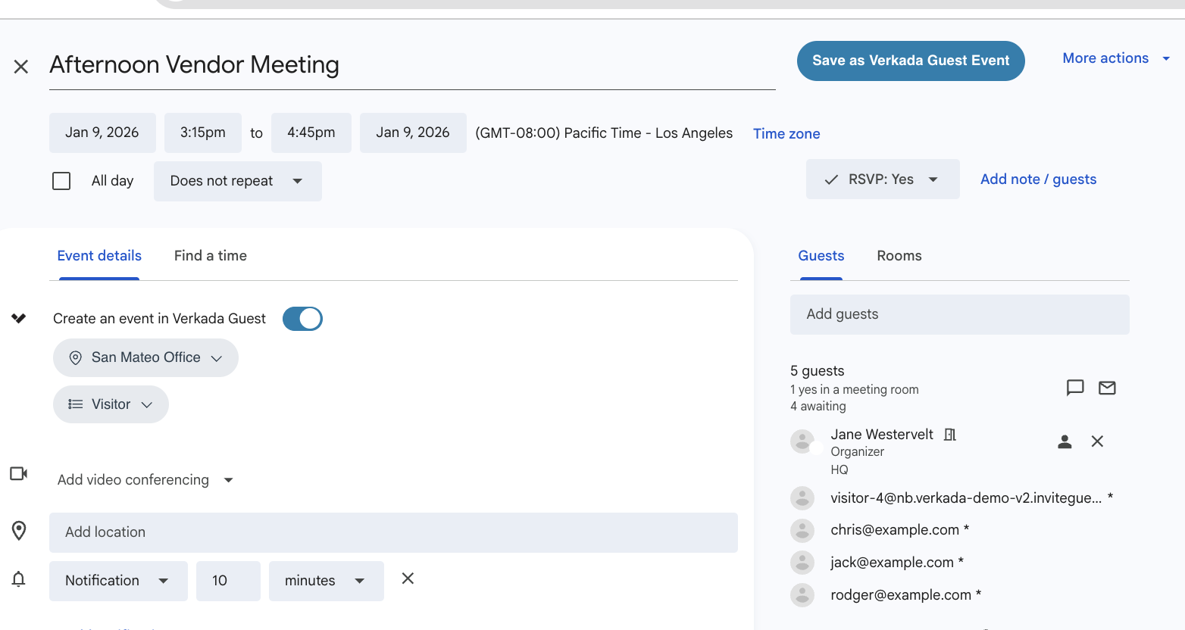Open the RSVP: Yes dropdown
This screenshot has height=630, width=1185.
882,179
